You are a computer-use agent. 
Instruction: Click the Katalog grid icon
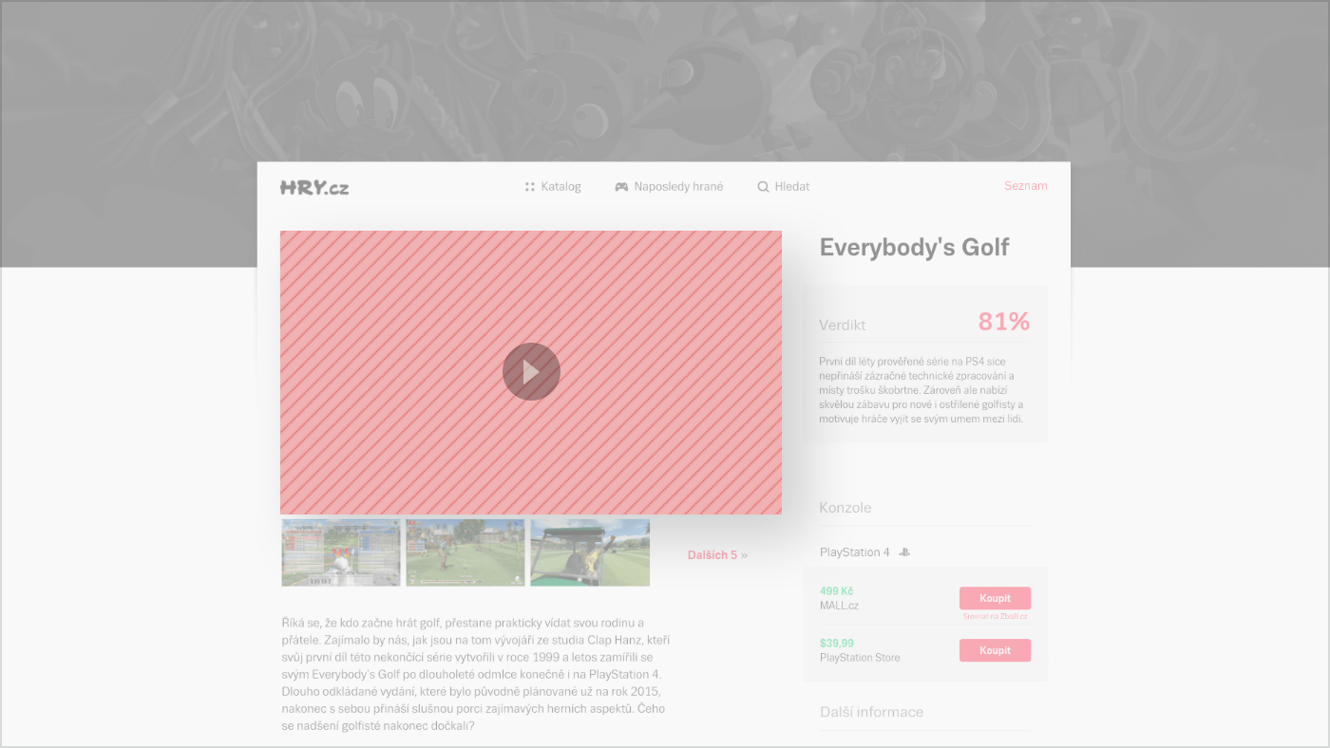tap(529, 187)
